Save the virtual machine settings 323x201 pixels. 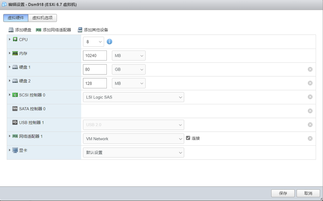(283, 193)
